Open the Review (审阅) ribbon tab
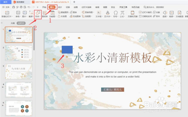 tap(97, 7)
